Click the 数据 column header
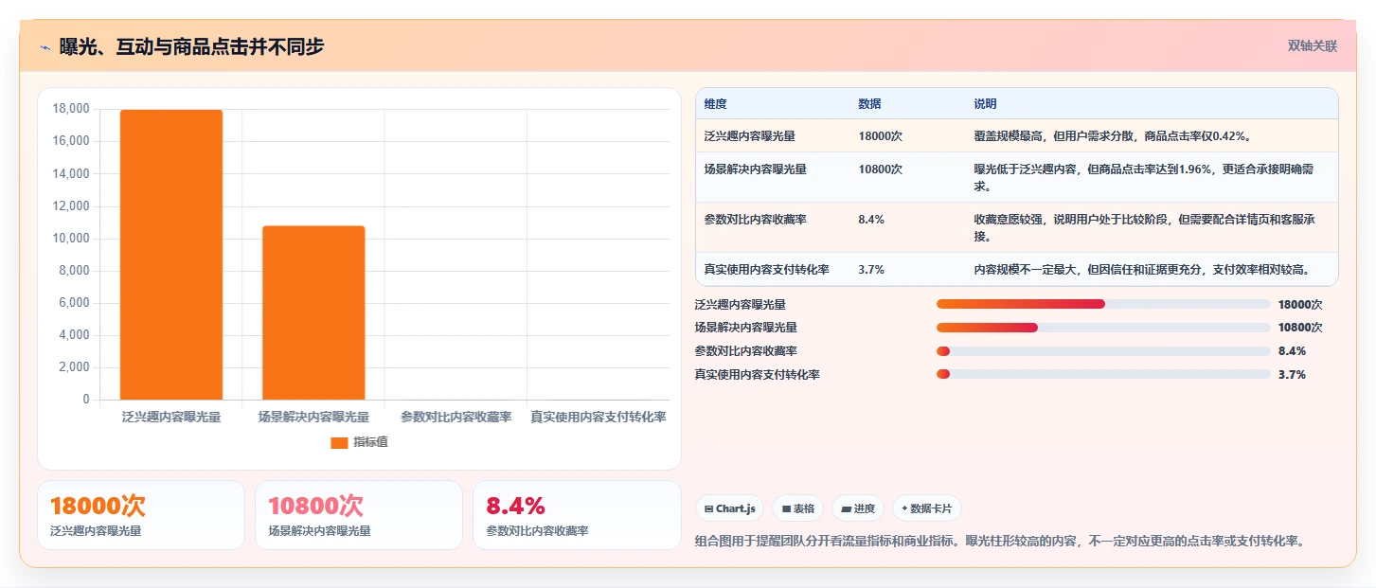 coord(869,103)
